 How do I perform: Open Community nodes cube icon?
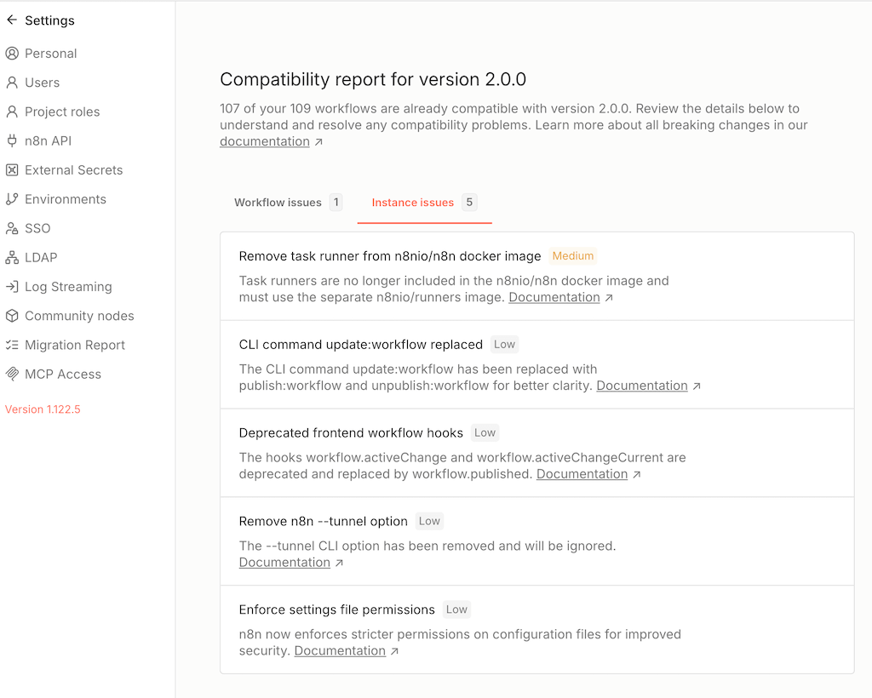click(x=12, y=316)
